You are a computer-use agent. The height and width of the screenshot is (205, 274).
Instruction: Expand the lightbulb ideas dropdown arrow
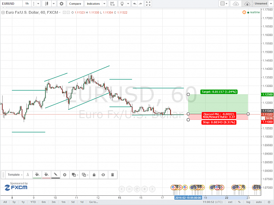(128, 4)
